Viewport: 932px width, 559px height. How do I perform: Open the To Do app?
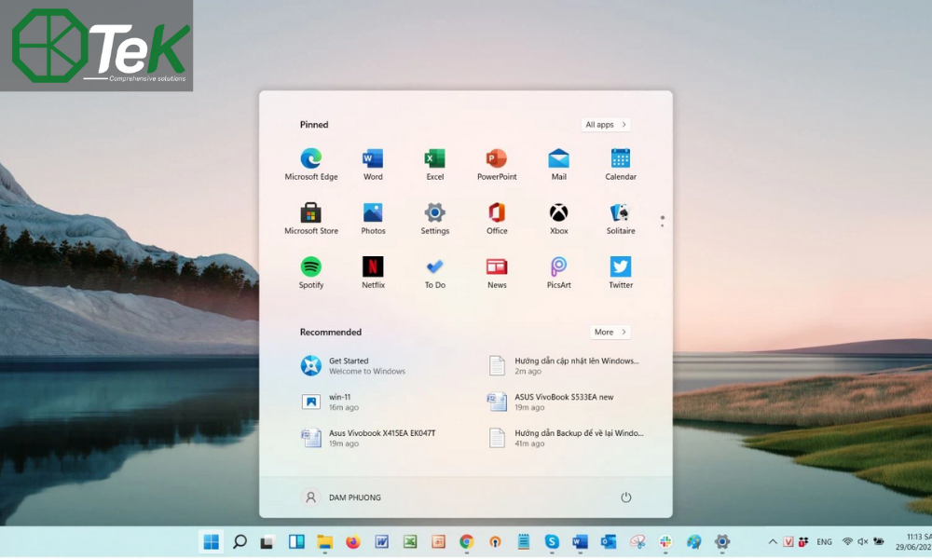click(434, 272)
